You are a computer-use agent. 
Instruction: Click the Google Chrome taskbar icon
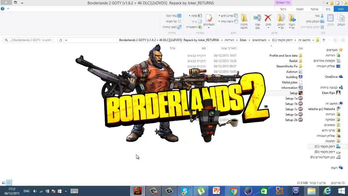(233, 191)
